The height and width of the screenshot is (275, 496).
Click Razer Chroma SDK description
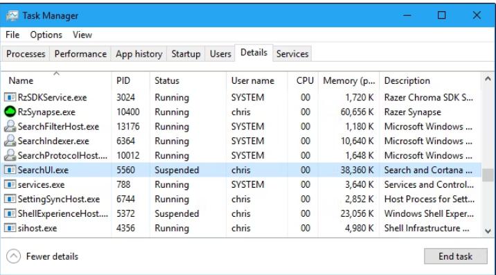(x=429, y=98)
